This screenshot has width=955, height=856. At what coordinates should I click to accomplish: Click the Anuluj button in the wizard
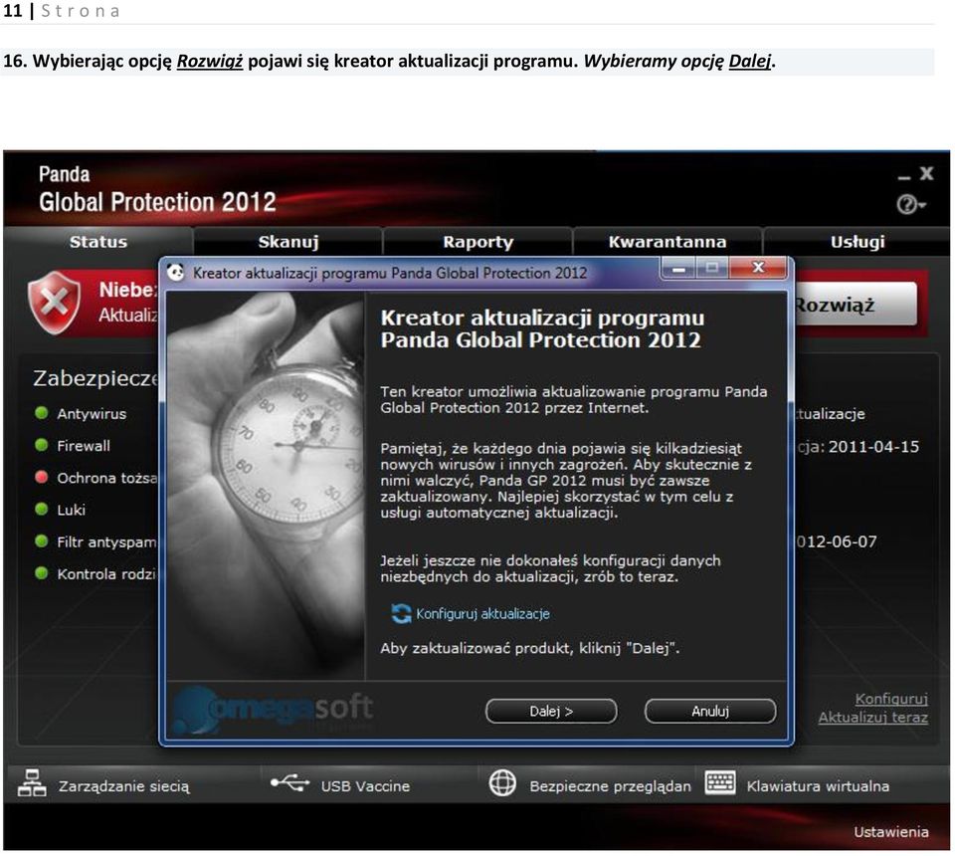point(710,711)
